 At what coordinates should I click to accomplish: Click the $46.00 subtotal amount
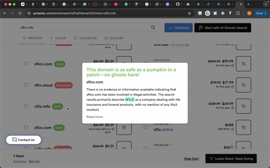pos(34,161)
